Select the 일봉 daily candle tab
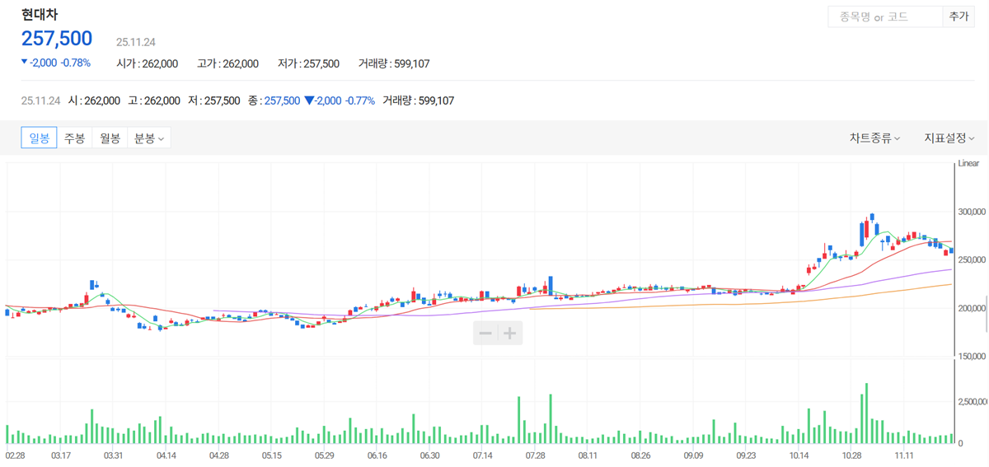Viewport: 989px width, 467px height. [x=40, y=138]
